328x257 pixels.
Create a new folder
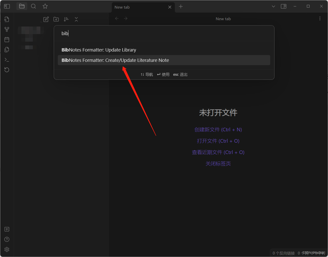[x=56, y=19]
